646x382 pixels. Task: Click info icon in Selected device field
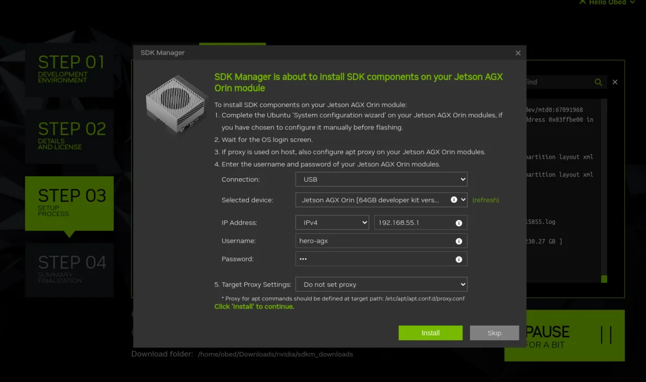coord(454,199)
